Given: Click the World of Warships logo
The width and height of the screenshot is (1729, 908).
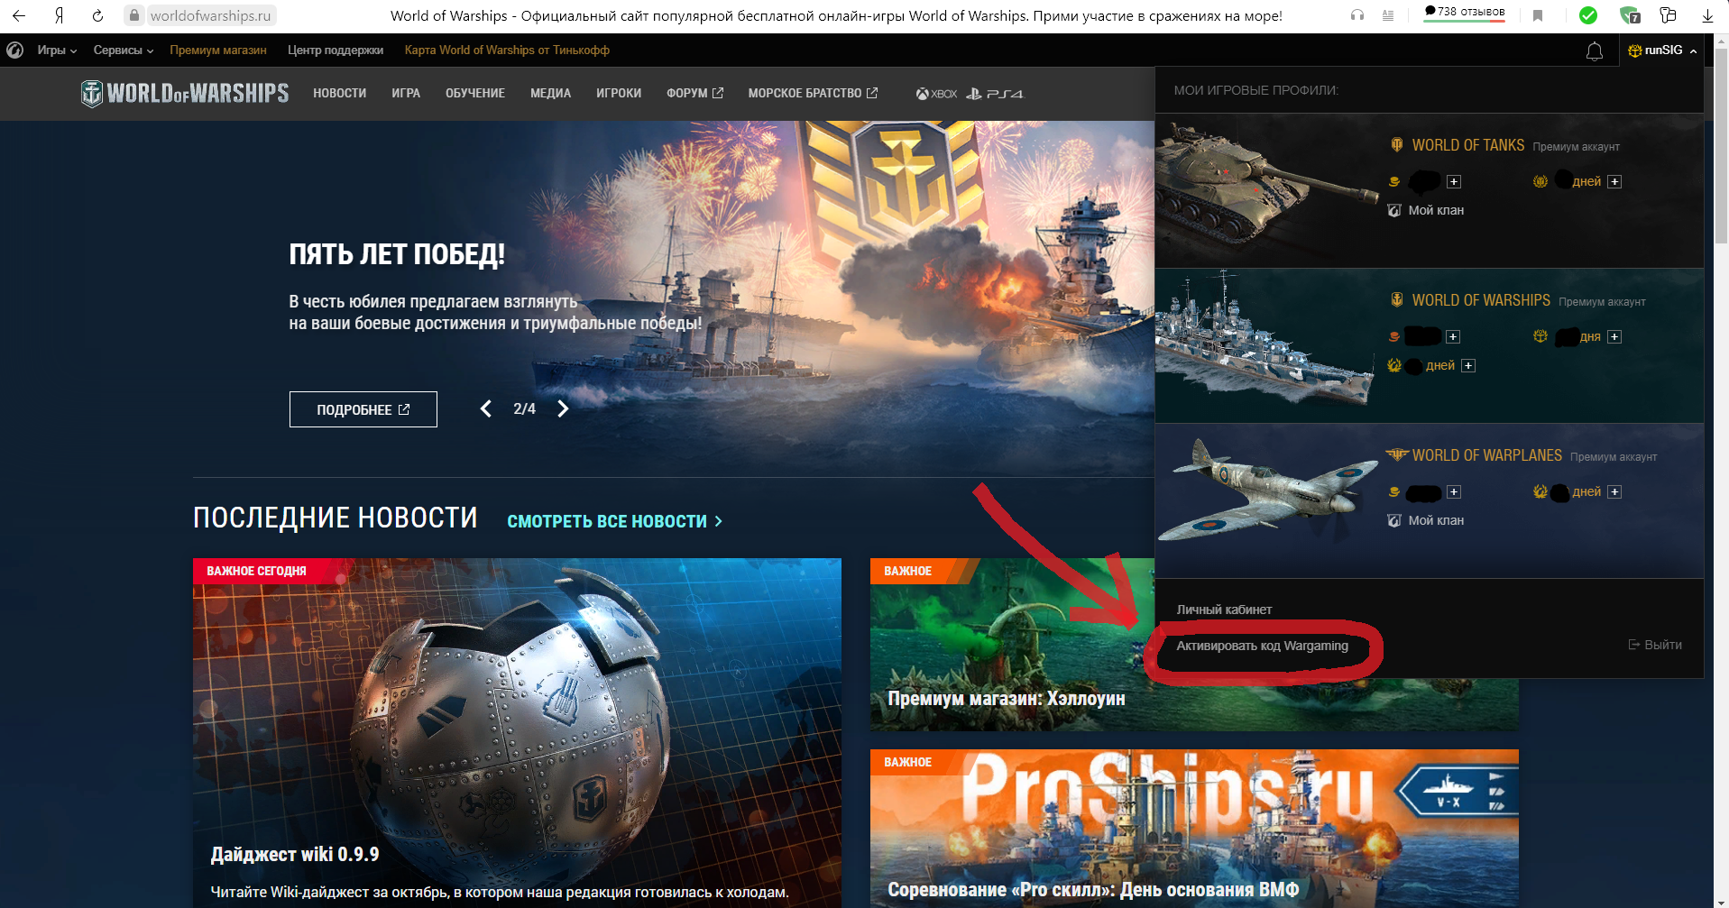Looking at the screenshot, I should pyautogui.click(x=185, y=93).
